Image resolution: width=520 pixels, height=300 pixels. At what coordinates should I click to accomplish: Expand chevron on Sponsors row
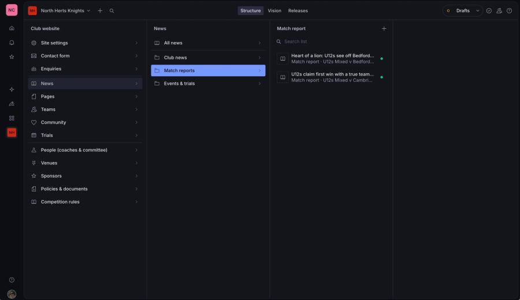136,176
